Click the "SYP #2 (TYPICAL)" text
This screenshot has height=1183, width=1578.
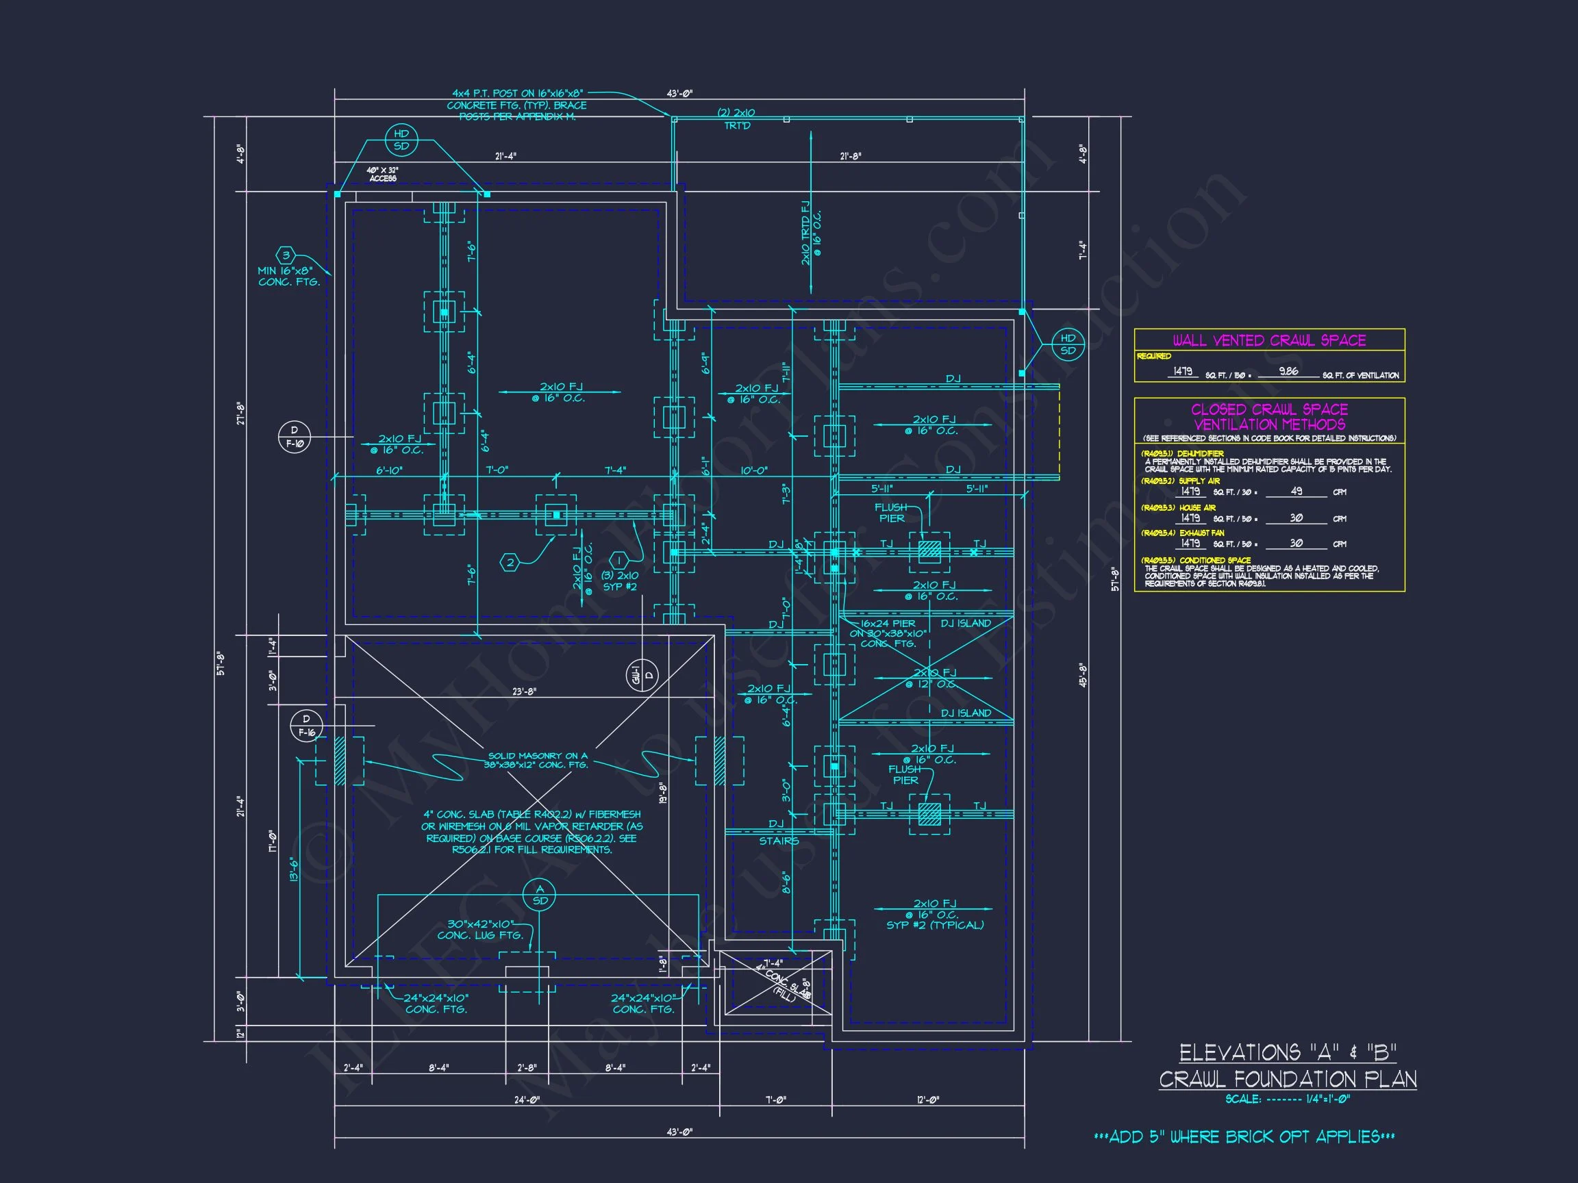coord(934,925)
